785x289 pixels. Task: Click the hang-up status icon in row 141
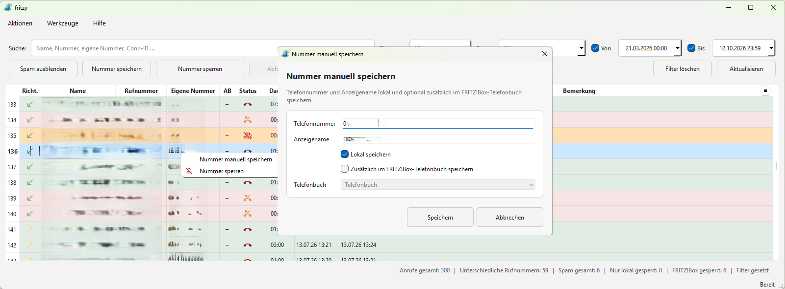[248, 229]
